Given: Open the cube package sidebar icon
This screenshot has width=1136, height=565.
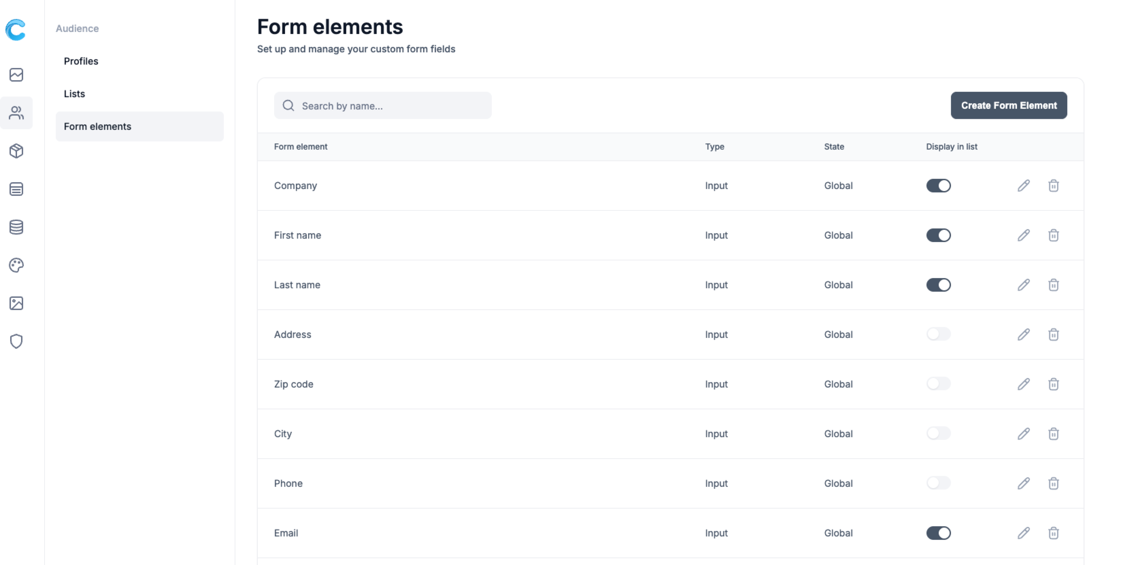Looking at the screenshot, I should coord(16,151).
